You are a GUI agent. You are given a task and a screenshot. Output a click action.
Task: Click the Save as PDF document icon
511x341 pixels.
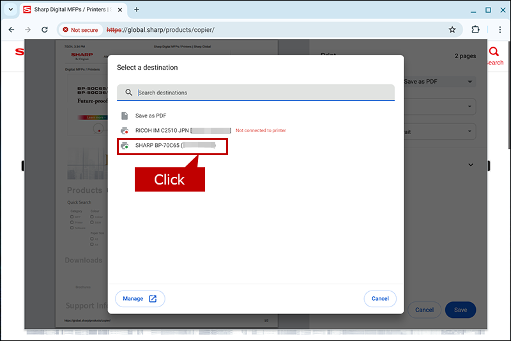point(125,116)
